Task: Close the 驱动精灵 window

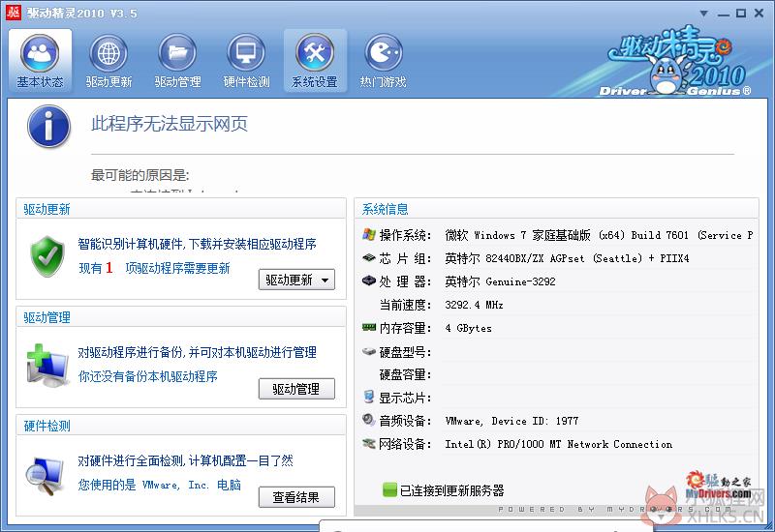Action: coord(759,14)
